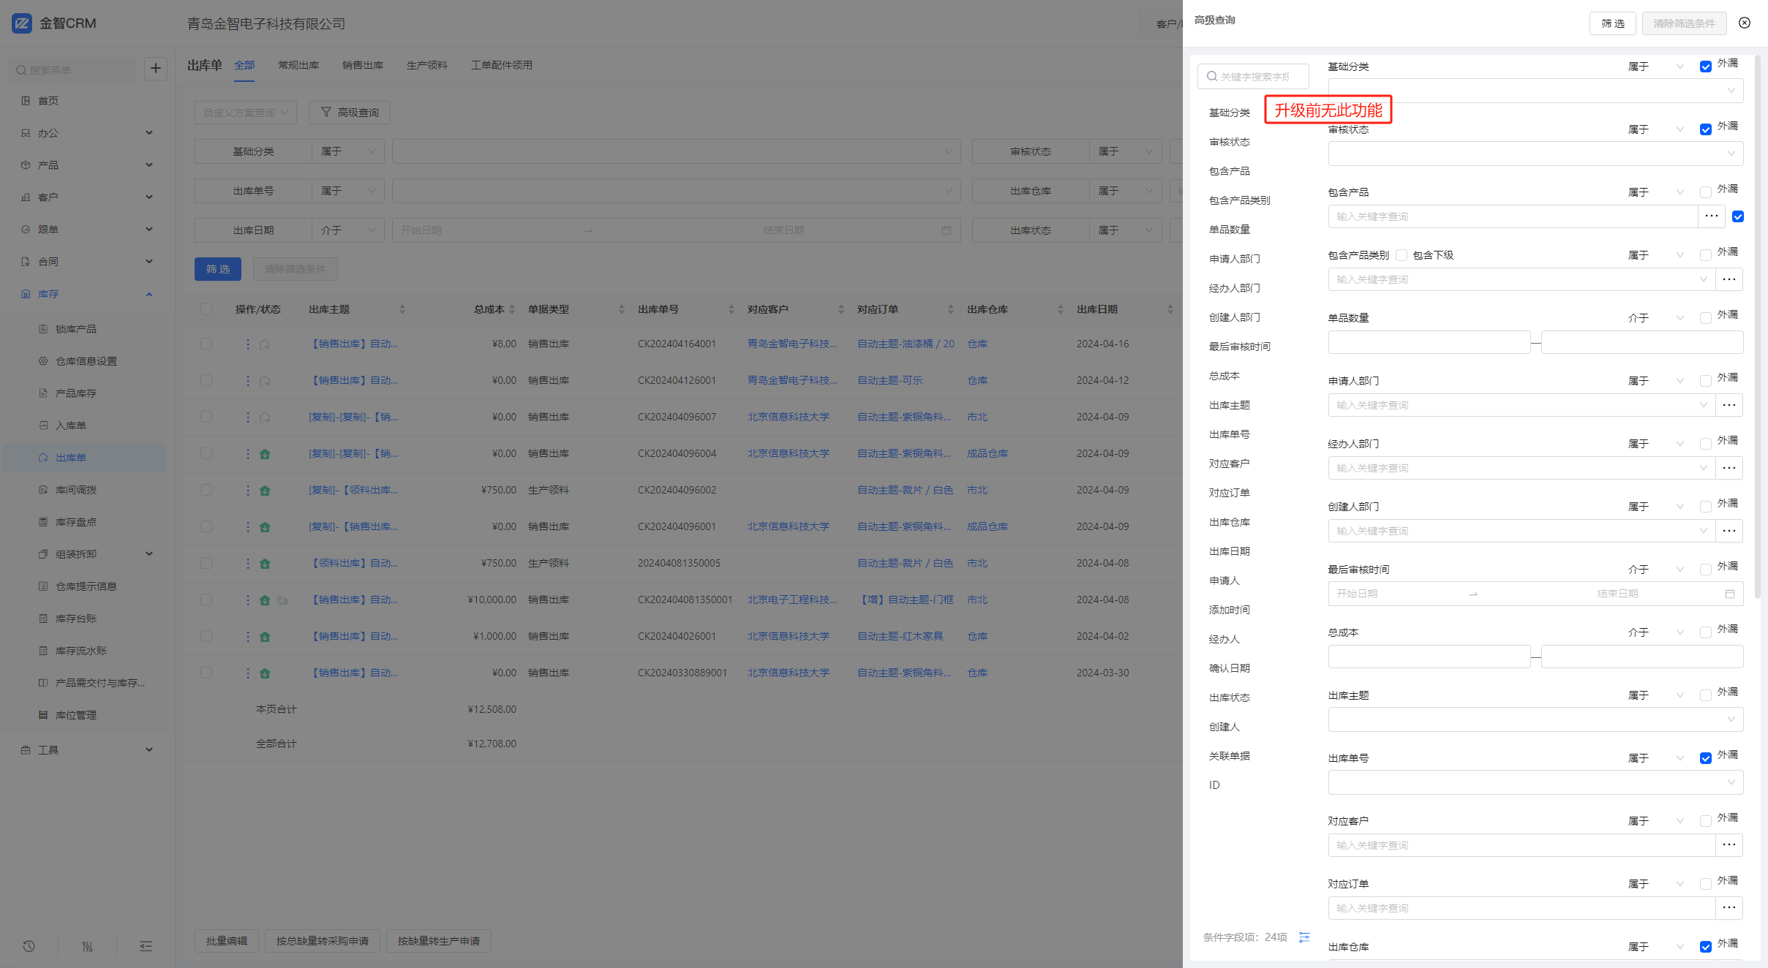Check 外漏 checkbox for 单品数量
This screenshot has width=1768, height=968.
pyautogui.click(x=1705, y=318)
